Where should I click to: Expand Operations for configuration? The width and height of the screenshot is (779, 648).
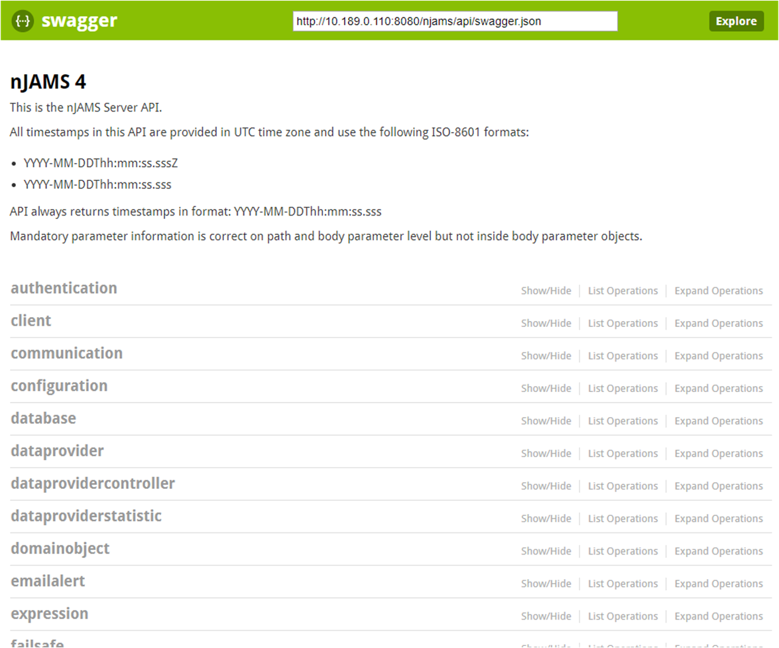(x=719, y=389)
